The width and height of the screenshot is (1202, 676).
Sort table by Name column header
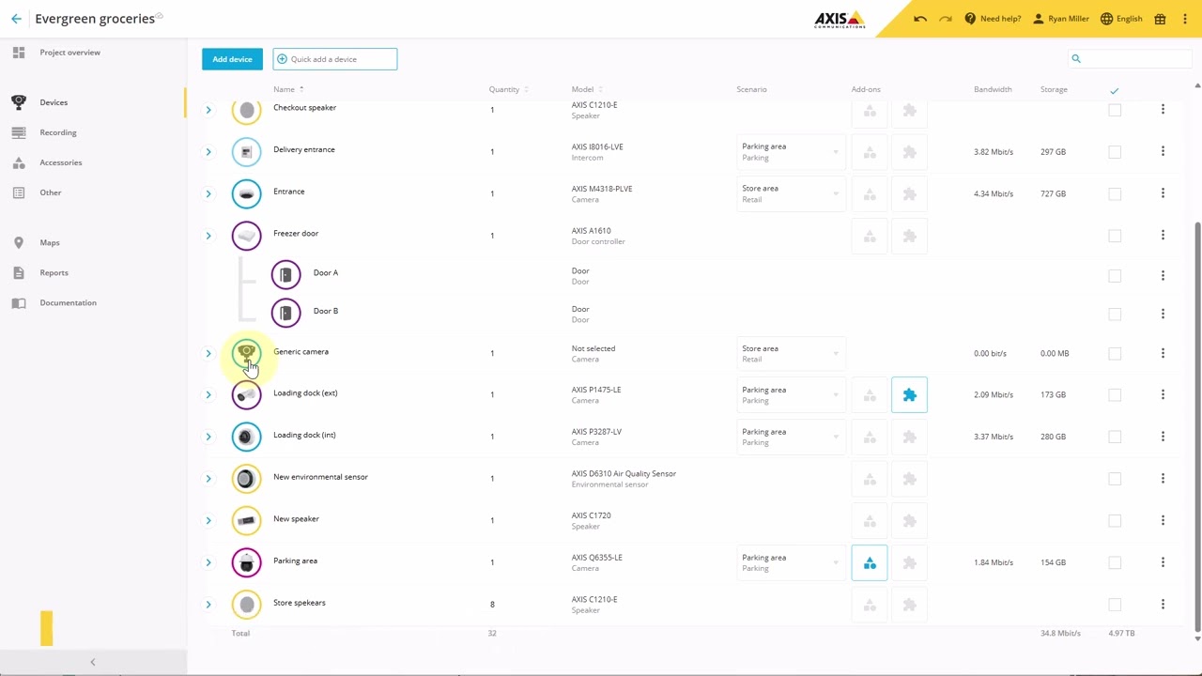coord(288,89)
